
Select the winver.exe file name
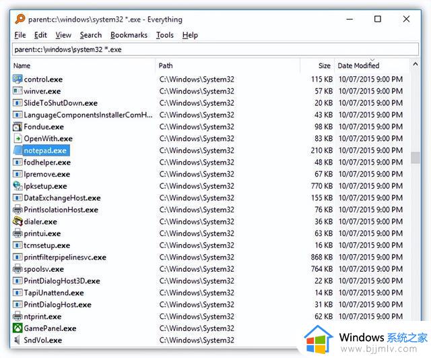coord(42,92)
